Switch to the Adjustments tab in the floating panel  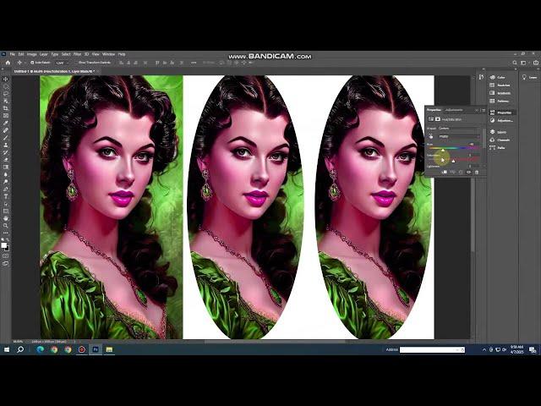(454, 110)
